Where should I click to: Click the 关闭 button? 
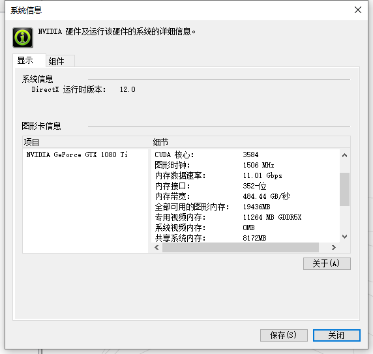click(x=336, y=335)
